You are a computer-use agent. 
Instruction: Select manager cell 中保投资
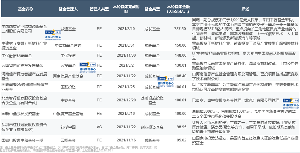coord(68,55)
